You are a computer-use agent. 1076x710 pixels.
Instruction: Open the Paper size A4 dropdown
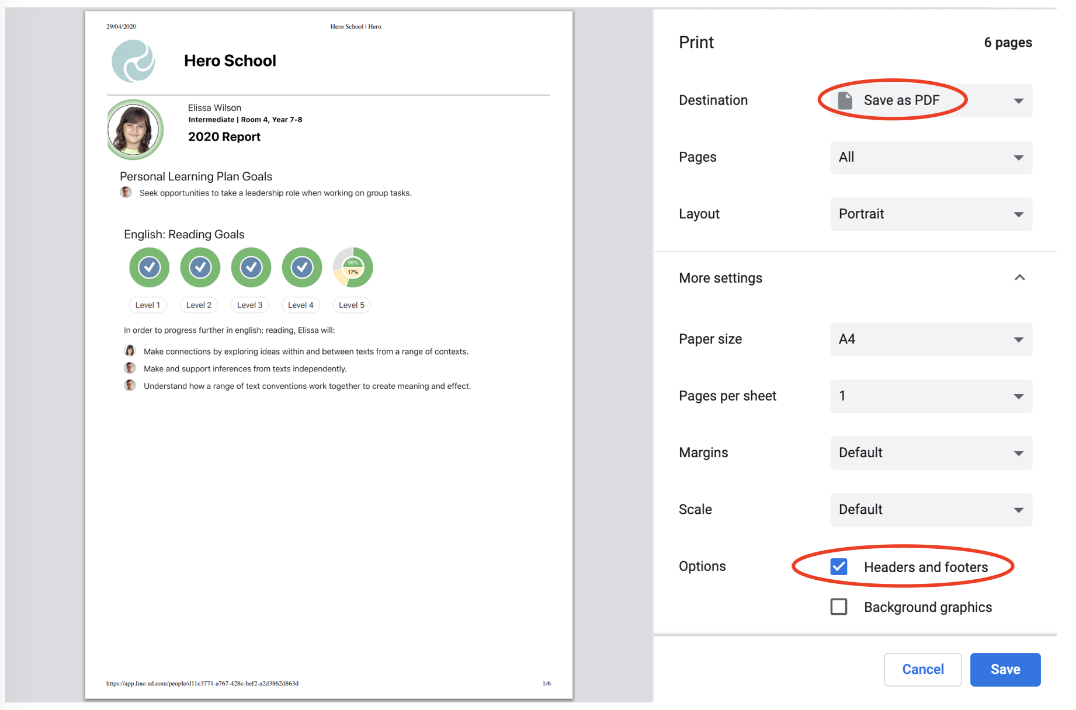tap(931, 339)
